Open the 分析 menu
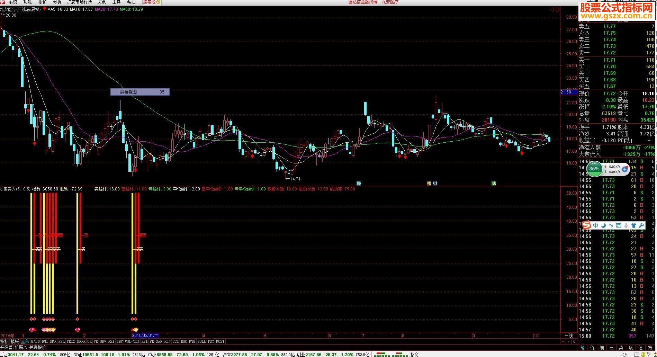This screenshot has height=357, width=657. pos(57,2)
